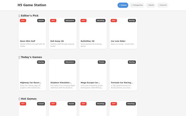Open the Roll Away 3D game title

tap(57, 41)
